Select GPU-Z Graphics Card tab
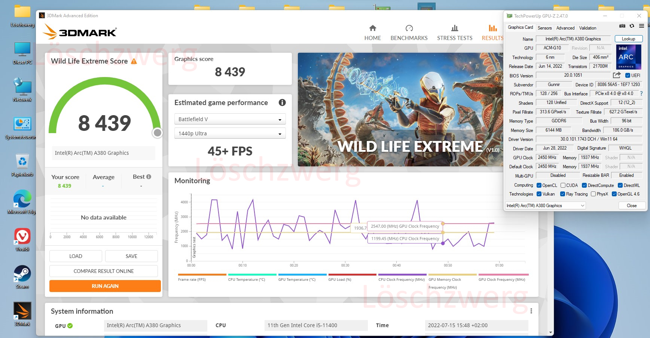The width and height of the screenshot is (650, 338). (x=520, y=27)
